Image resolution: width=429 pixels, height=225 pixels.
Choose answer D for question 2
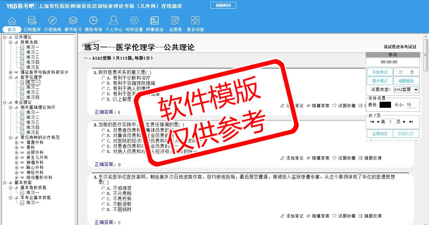click(x=103, y=146)
